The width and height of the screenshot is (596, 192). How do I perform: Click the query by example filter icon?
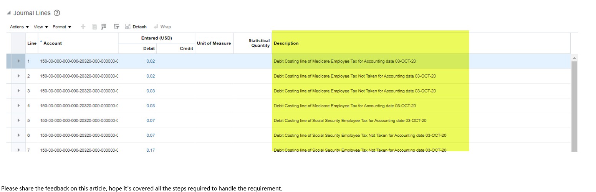click(116, 26)
